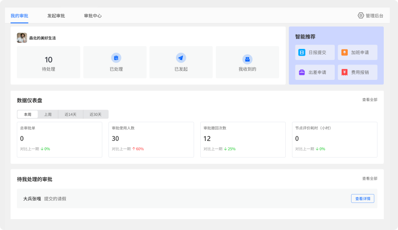Select the 近30天 time range
This screenshot has width=398, height=230.
point(96,115)
